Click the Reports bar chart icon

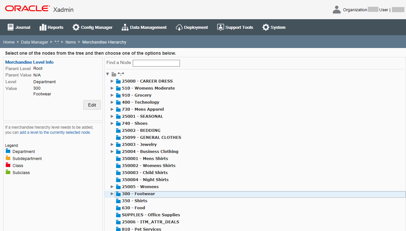click(x=43, y=27)
